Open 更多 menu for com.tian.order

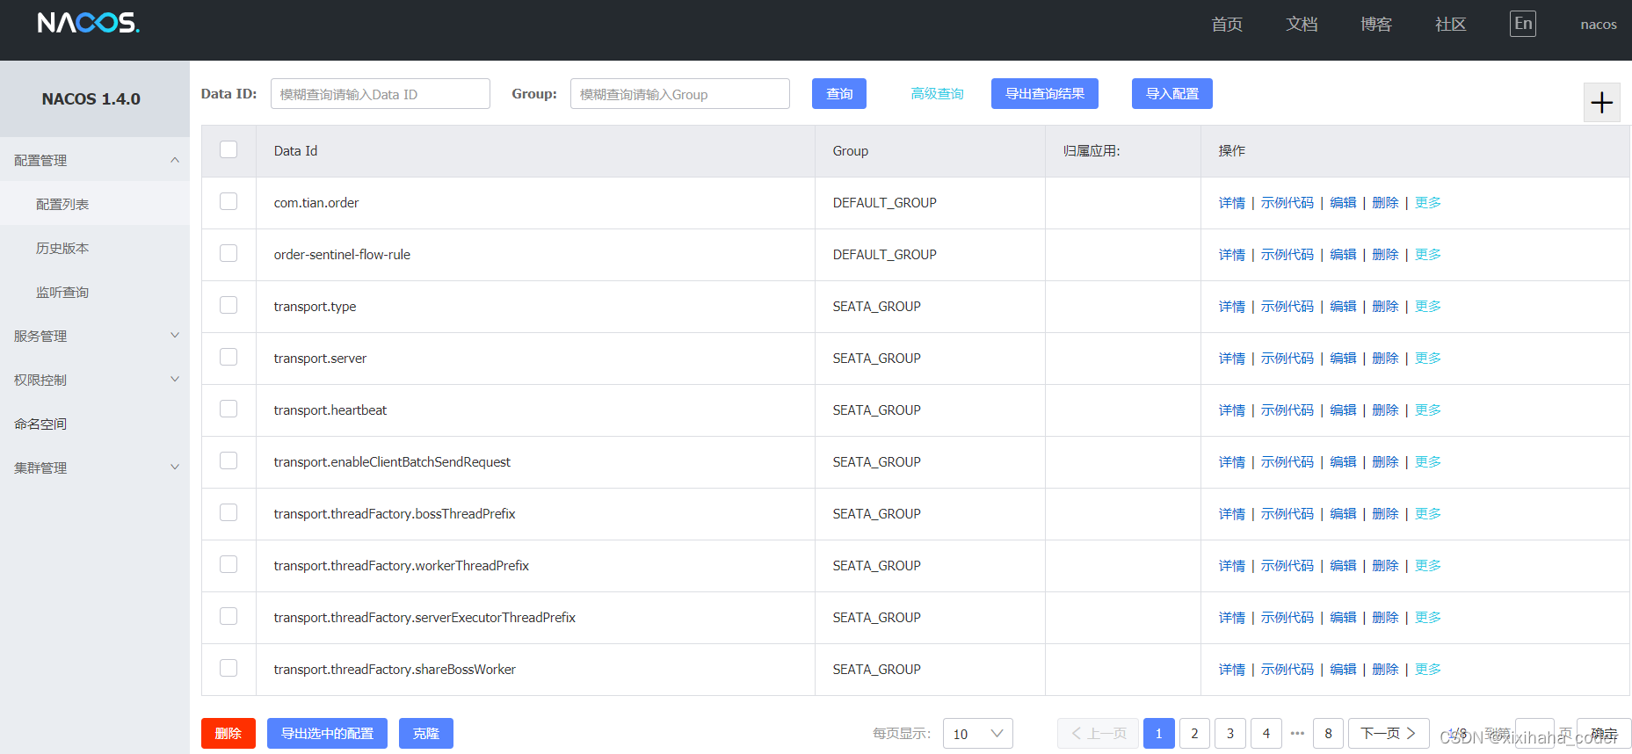click(1428, 203)
